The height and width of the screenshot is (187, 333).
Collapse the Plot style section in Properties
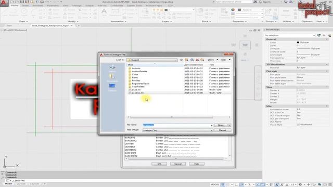pos(327,71)
